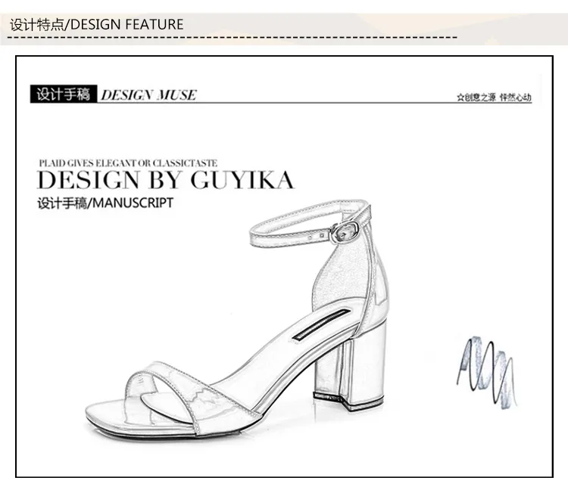Click the dashed divider under the header
The image size is (568, 493).
point(232,37)
